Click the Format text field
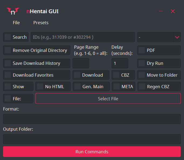 [92, 119]
